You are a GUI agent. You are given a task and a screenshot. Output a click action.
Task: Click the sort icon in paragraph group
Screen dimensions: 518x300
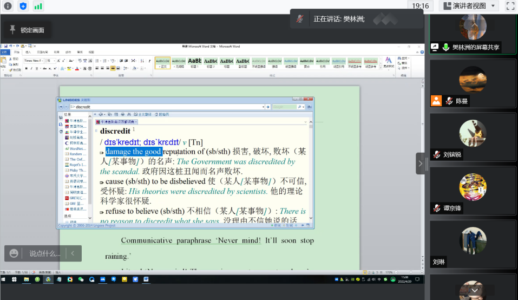click(x=142, y=61)
